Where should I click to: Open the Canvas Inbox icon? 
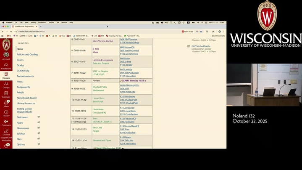tap(6, 104)
